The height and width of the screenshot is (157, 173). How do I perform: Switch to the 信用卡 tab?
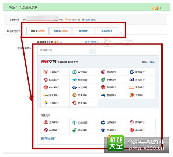[x=61, y=31]
